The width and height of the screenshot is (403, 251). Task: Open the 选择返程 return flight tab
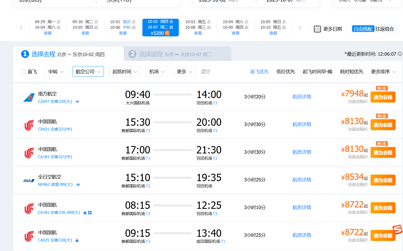click(x=177, y=54)
